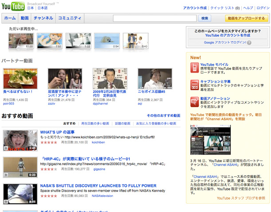Click the 検索 search button
Viewport: 271px width, 212px height.
tap(204, 18)
